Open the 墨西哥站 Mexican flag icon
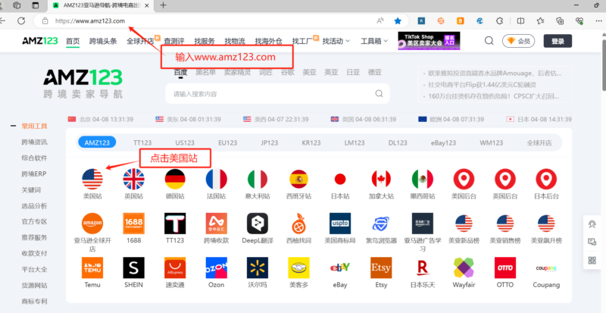 [423, 179]
